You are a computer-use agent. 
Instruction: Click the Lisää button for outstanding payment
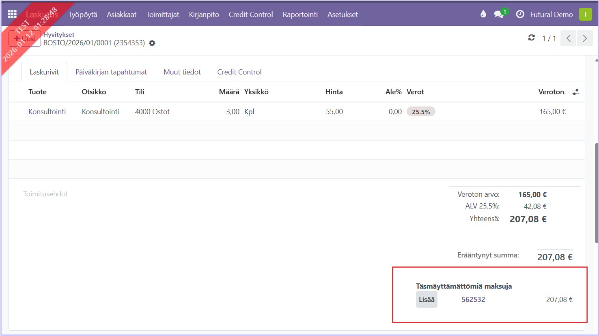tap(427, 300)
